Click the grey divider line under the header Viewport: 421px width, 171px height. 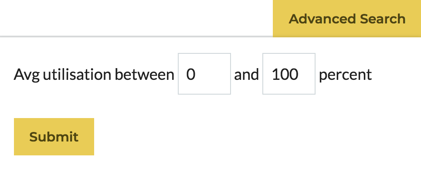(x=136, y=36)
